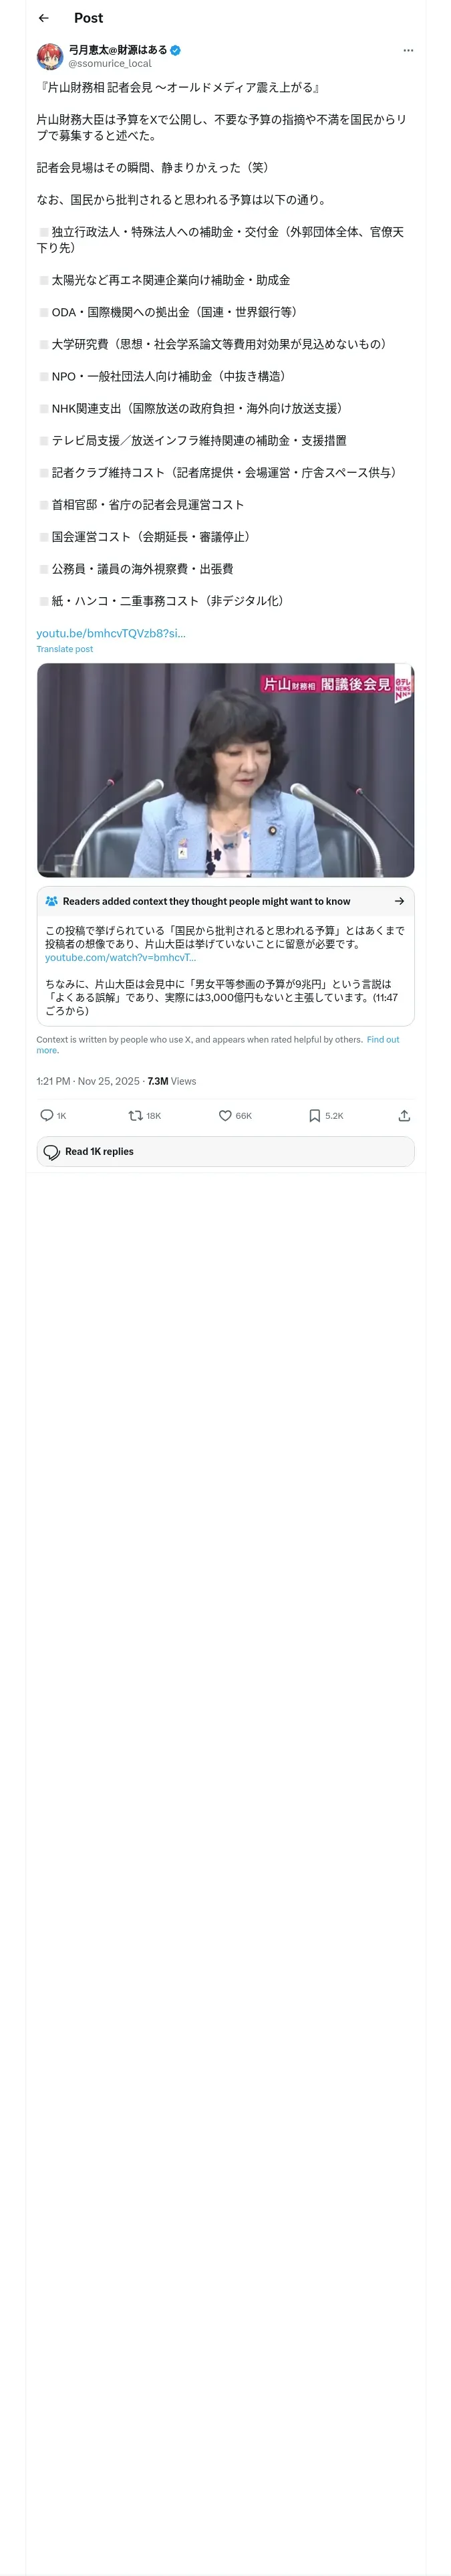The height and width of the screenshot is (2576, 451).
Task: Play the 片山財務相 press conference video thumbnail
Action: tap(225, 770)
